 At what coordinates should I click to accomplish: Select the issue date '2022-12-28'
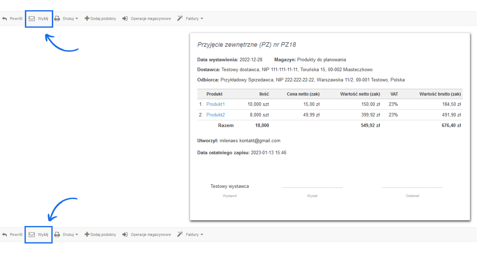tap(251, 60)
